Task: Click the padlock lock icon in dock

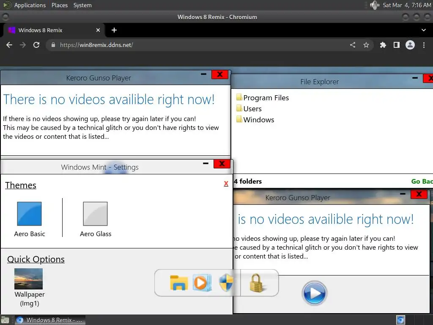Action: tap(258, 283)
